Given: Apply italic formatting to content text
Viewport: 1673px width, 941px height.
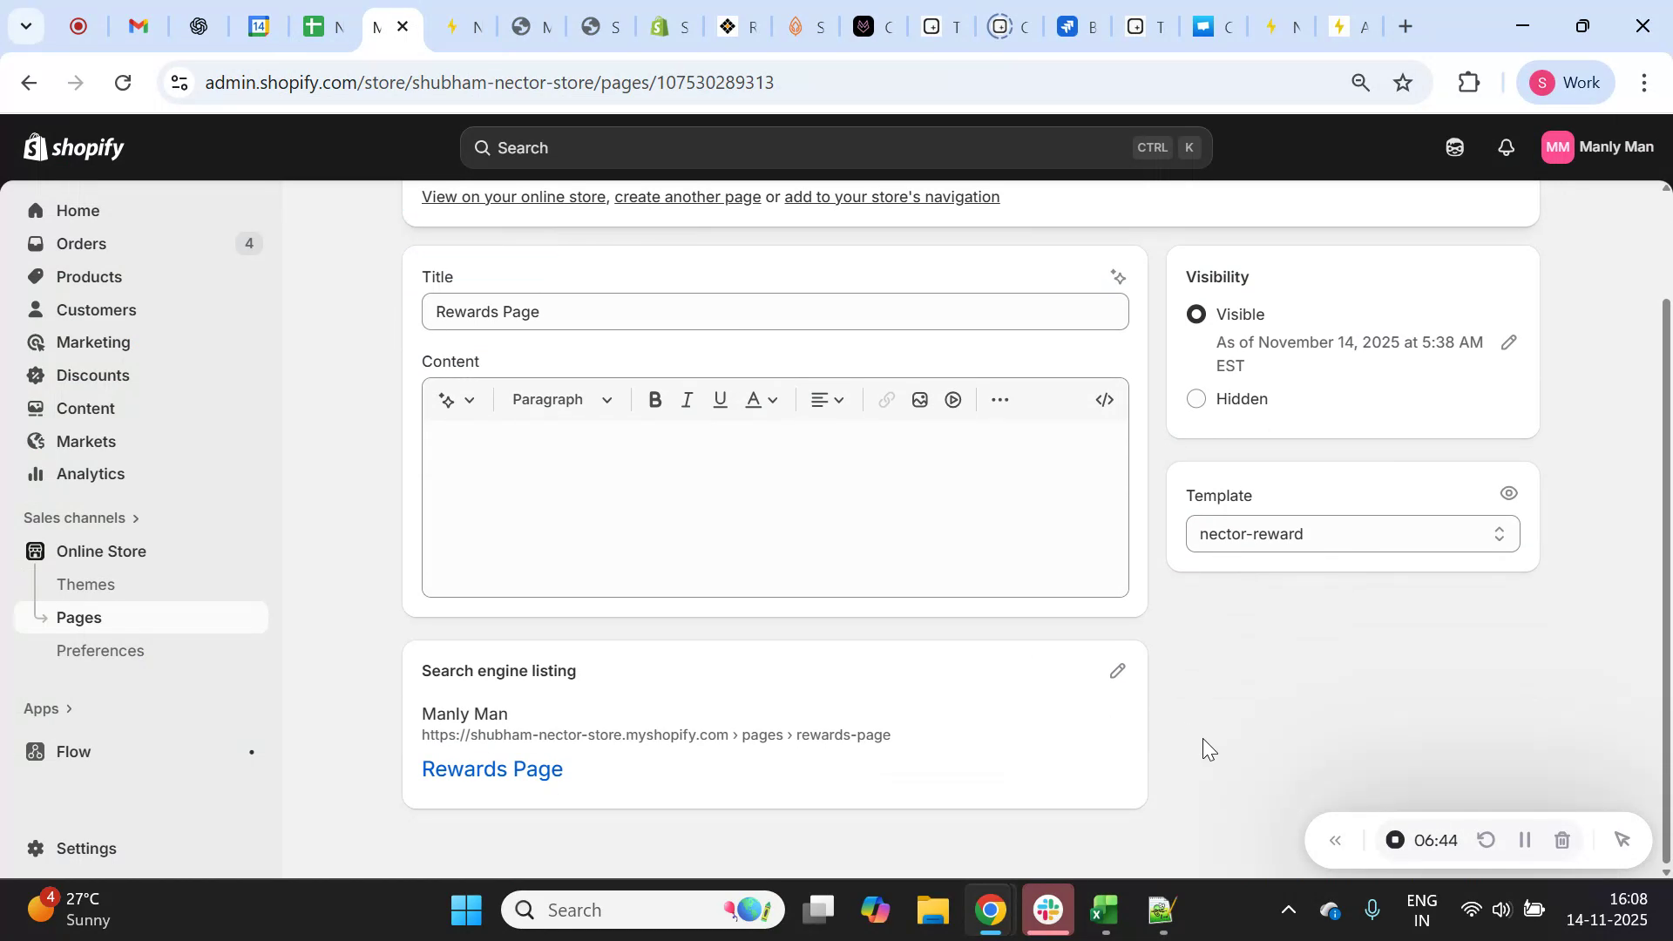Looking at the screenshot, I should click(x=687, y=399).
